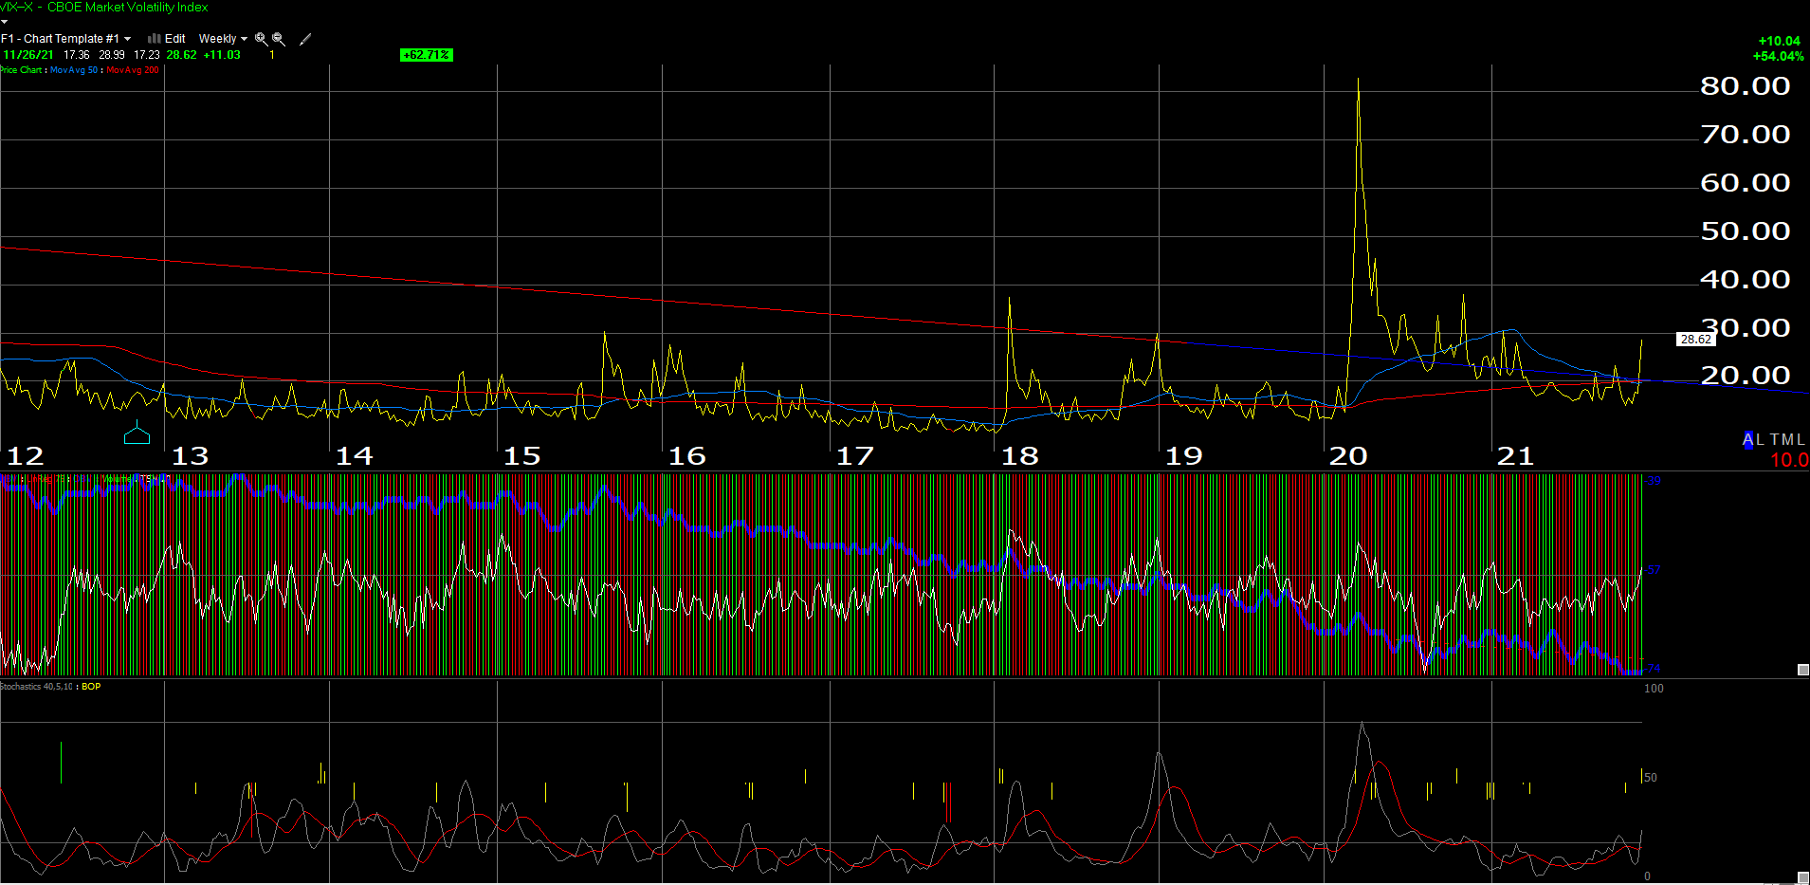Click the MovAvg 50 legend label
The image size is (1810, 885).
pos(74,70)
